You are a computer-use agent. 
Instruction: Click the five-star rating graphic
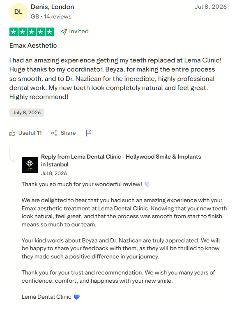(x=32, y=32)
